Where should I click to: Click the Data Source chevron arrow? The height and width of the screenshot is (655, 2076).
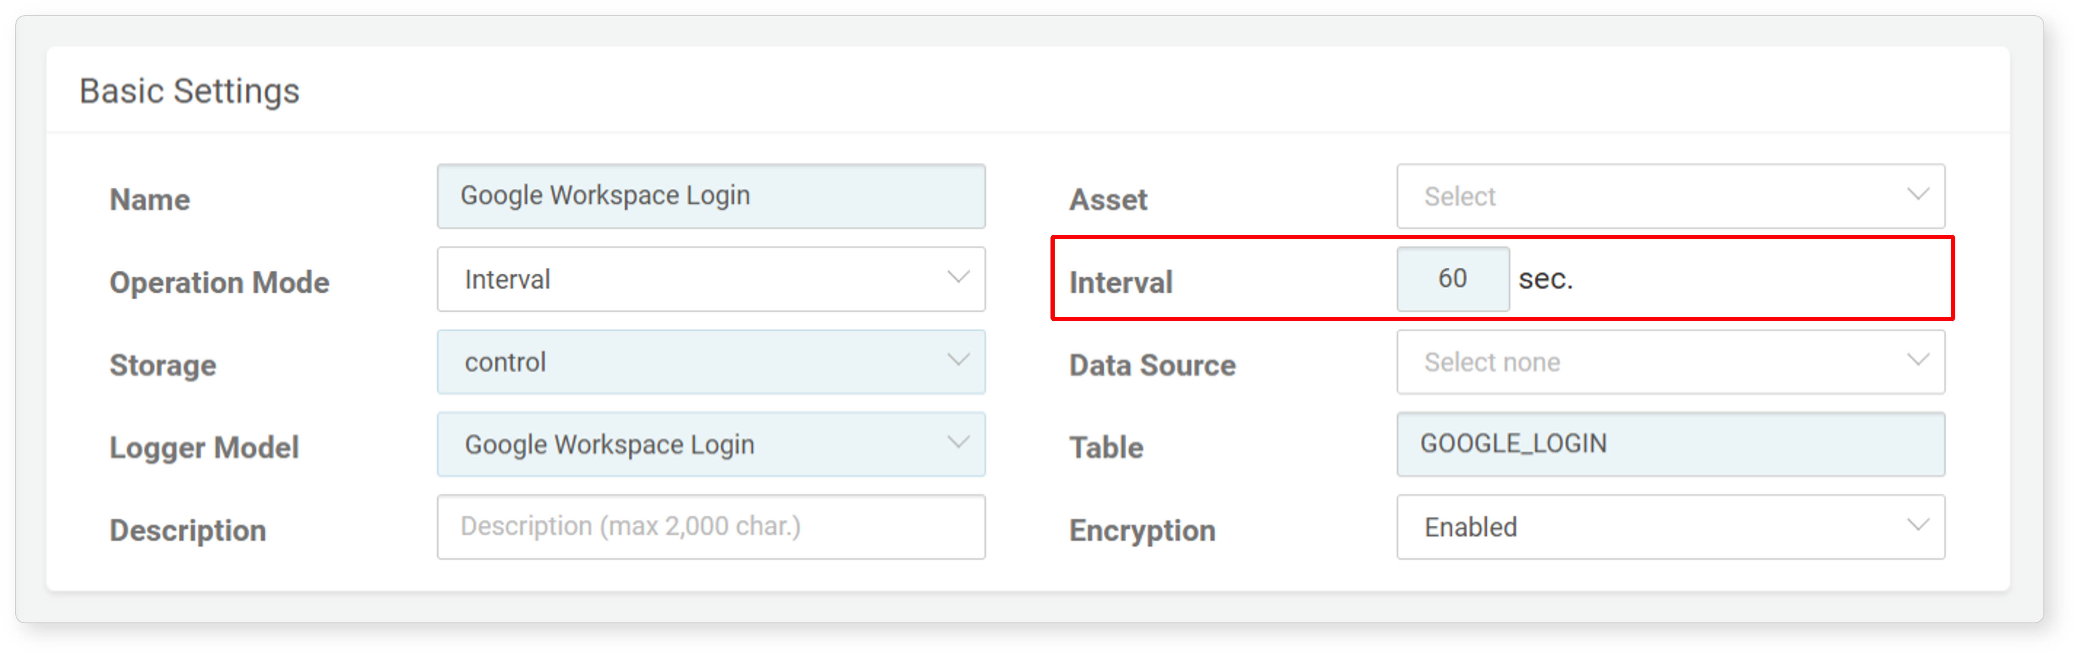click(x=1918, y=359)
